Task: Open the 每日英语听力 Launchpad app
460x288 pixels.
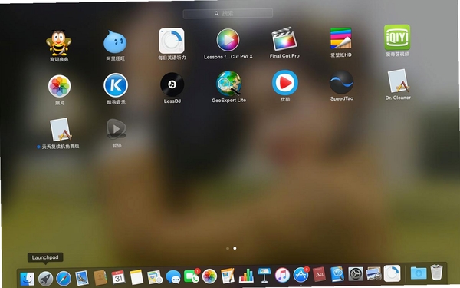Action: tap(172, 41)
